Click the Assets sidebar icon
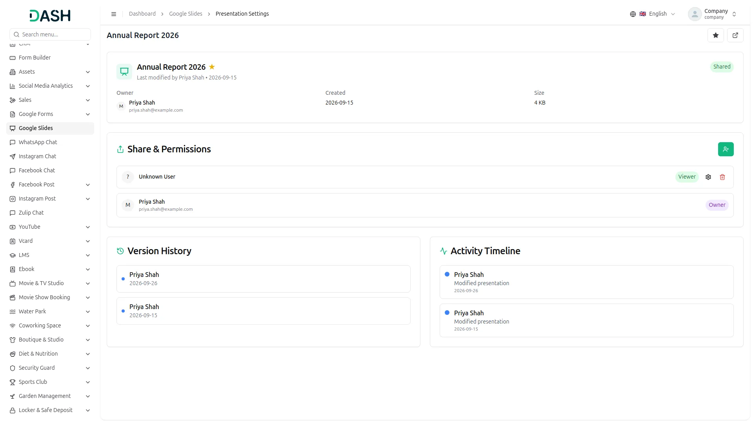Screen dimensions: 753x423 [13, 72]
